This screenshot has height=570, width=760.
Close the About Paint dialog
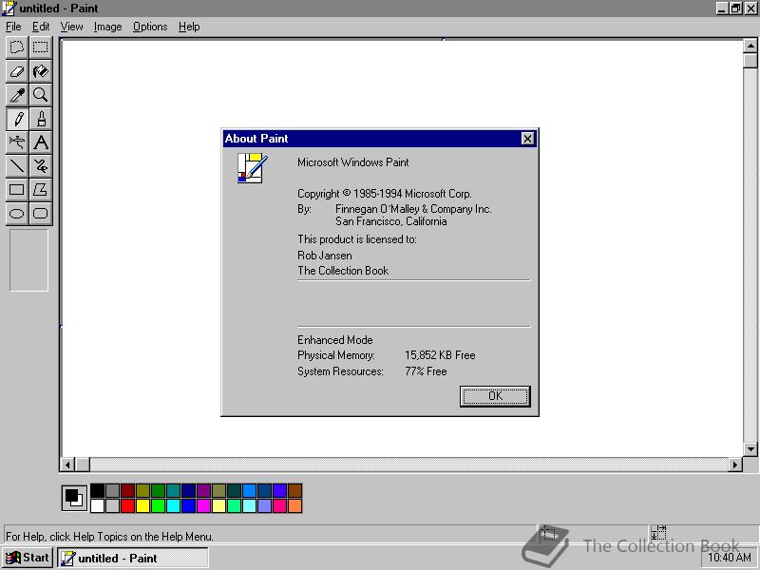(x=527, y=139)
